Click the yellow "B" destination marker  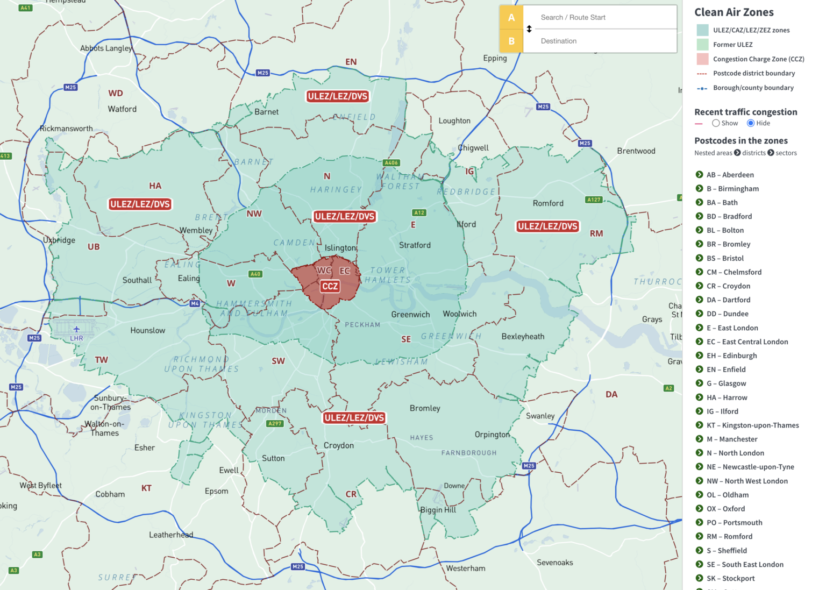(x=511, y=41)
